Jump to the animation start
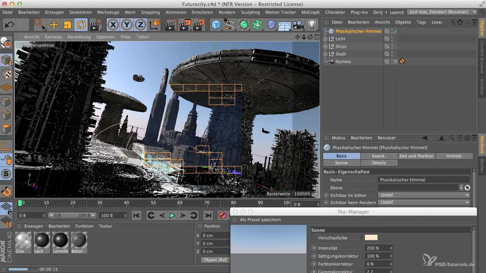 (x=136, y=215)
